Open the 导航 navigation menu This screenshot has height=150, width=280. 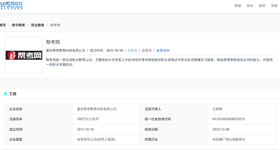click(274, 6)
